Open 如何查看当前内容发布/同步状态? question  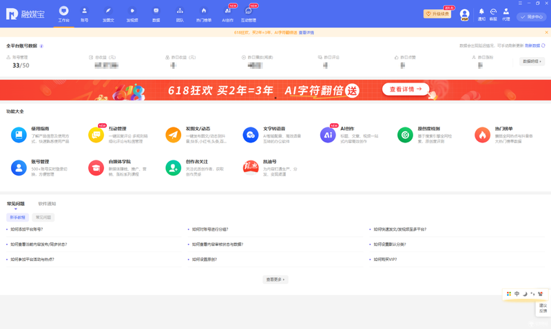tap(39, 244)
